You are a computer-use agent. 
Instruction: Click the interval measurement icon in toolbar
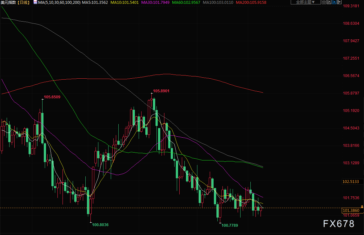click(329, 2)
